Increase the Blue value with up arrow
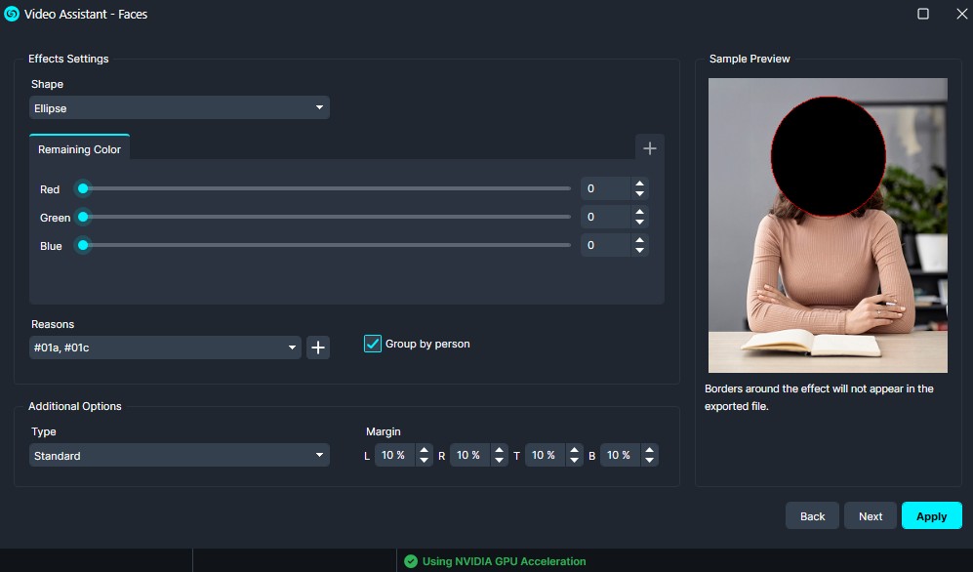This screenshot has width=973, height=572. pos(640,239)
